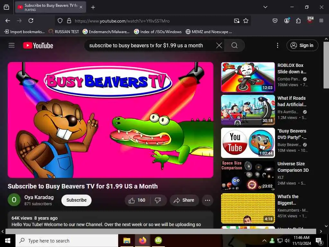329x247 pixels.
Task: Open more actions ellipsis under video
Action: pos(207,200)
